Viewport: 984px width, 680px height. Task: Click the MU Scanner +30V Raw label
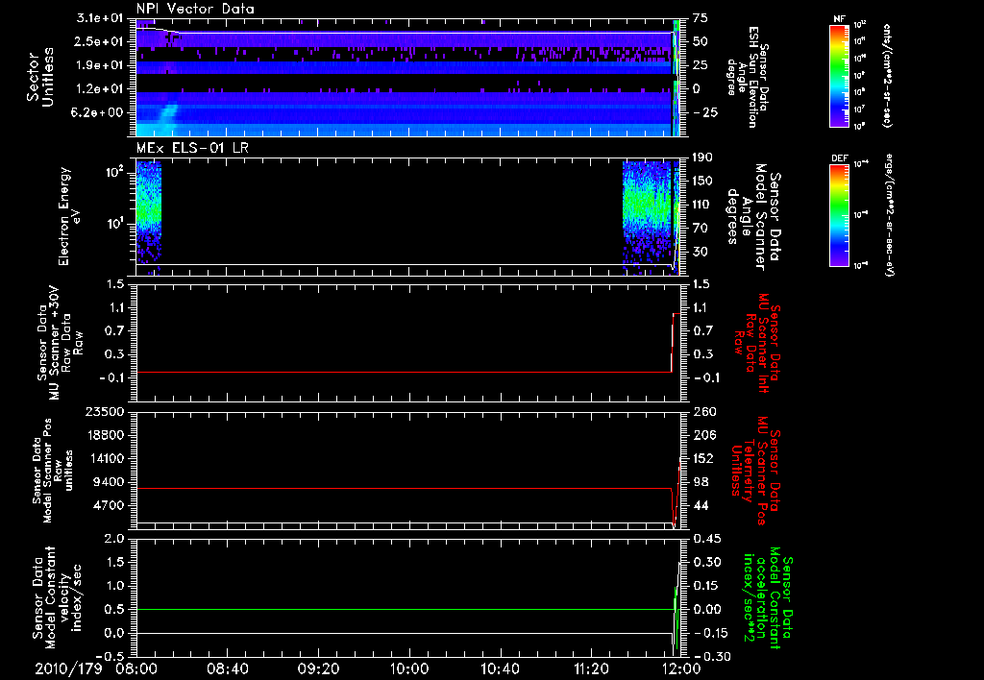click(60, 343)
